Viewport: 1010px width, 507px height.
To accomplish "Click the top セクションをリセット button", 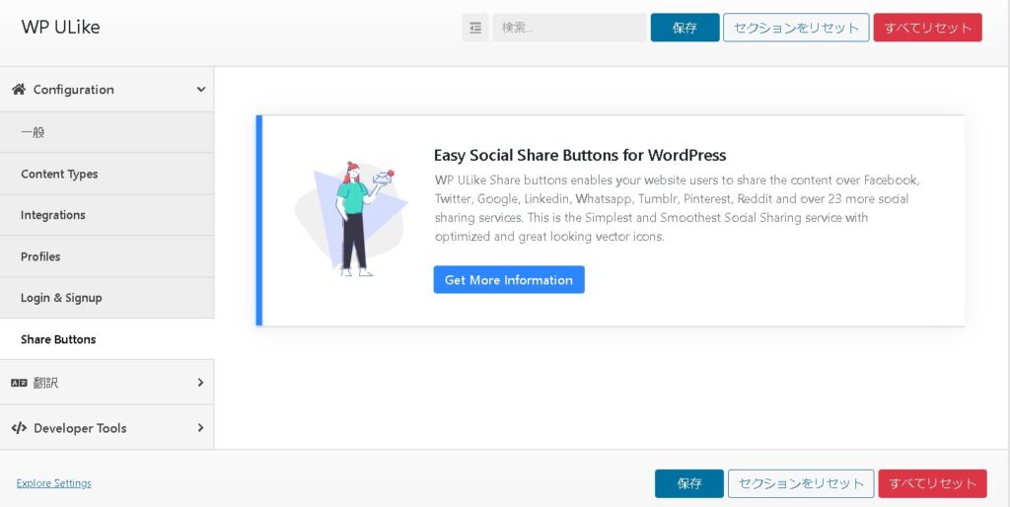I will pos(796,28).
